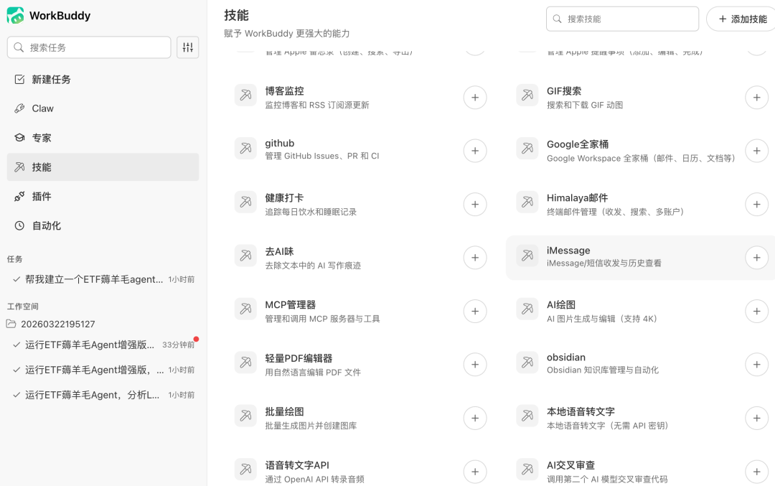The width and height of the screenshot is (775, 486).
Task: Switch to the 自动化 sidebar item
Action: pos(46,225)
